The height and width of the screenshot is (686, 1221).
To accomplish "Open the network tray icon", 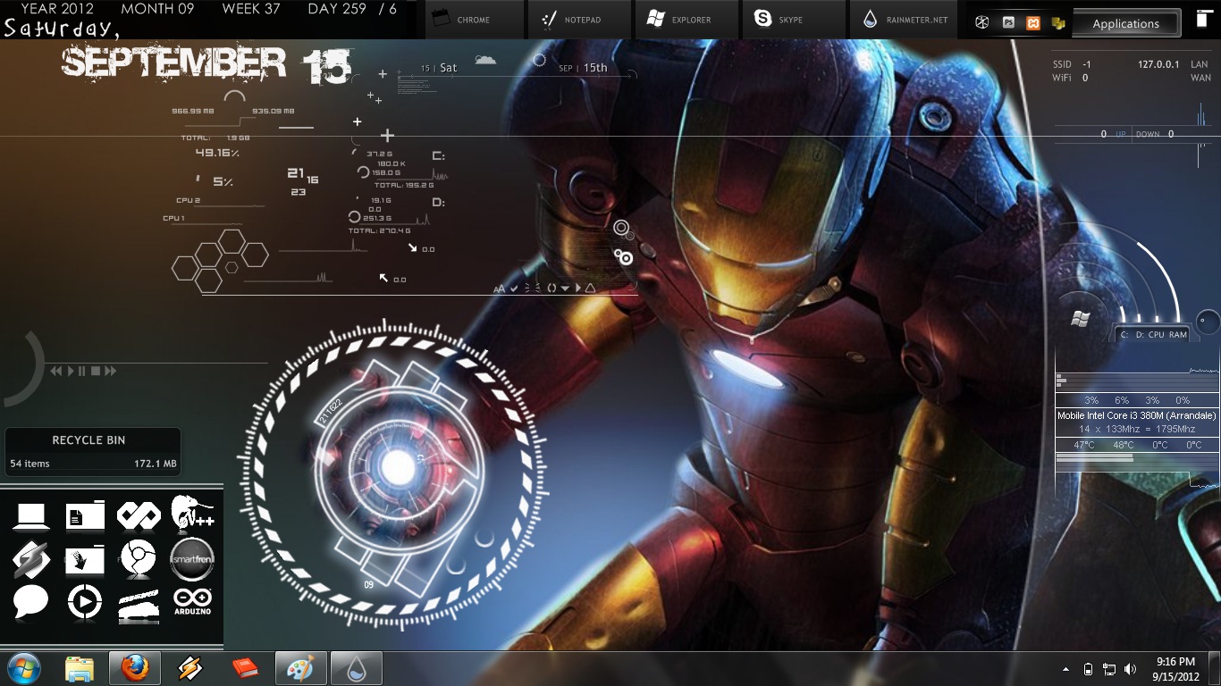I will point(1109,669).
